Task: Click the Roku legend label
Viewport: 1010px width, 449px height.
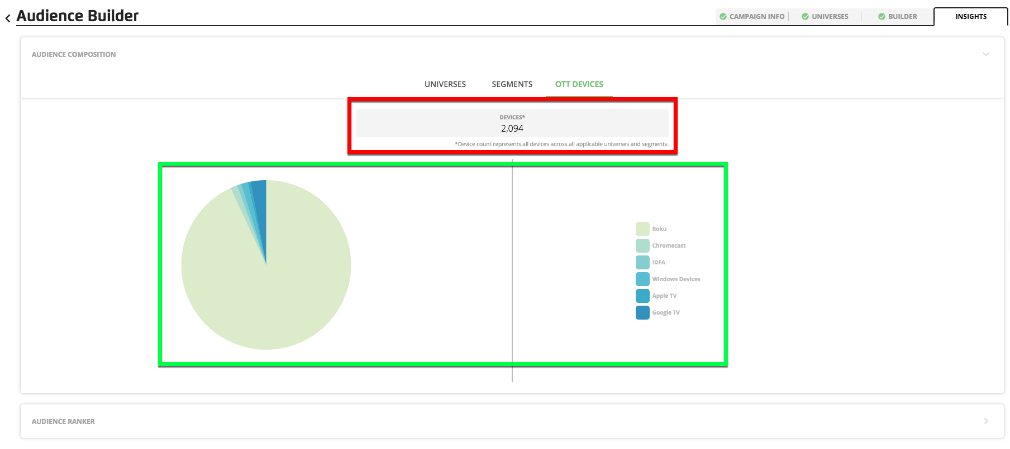Action: 659,229
